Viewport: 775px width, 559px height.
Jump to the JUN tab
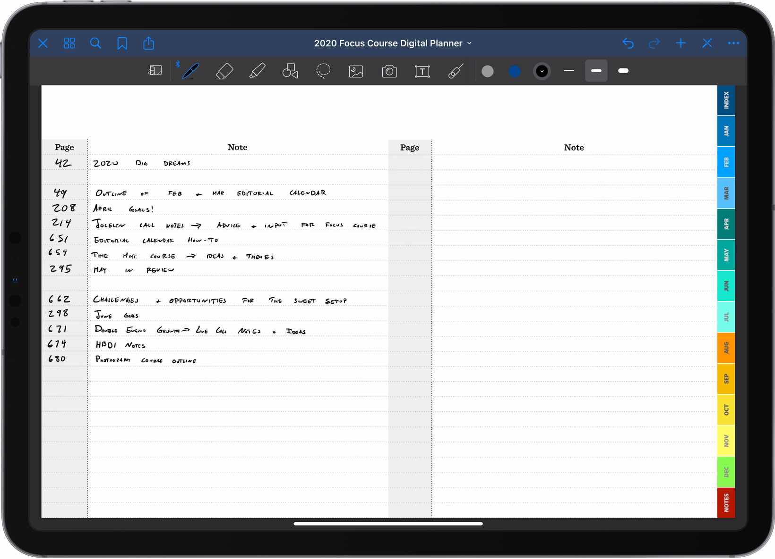click(x=726, y=286)
